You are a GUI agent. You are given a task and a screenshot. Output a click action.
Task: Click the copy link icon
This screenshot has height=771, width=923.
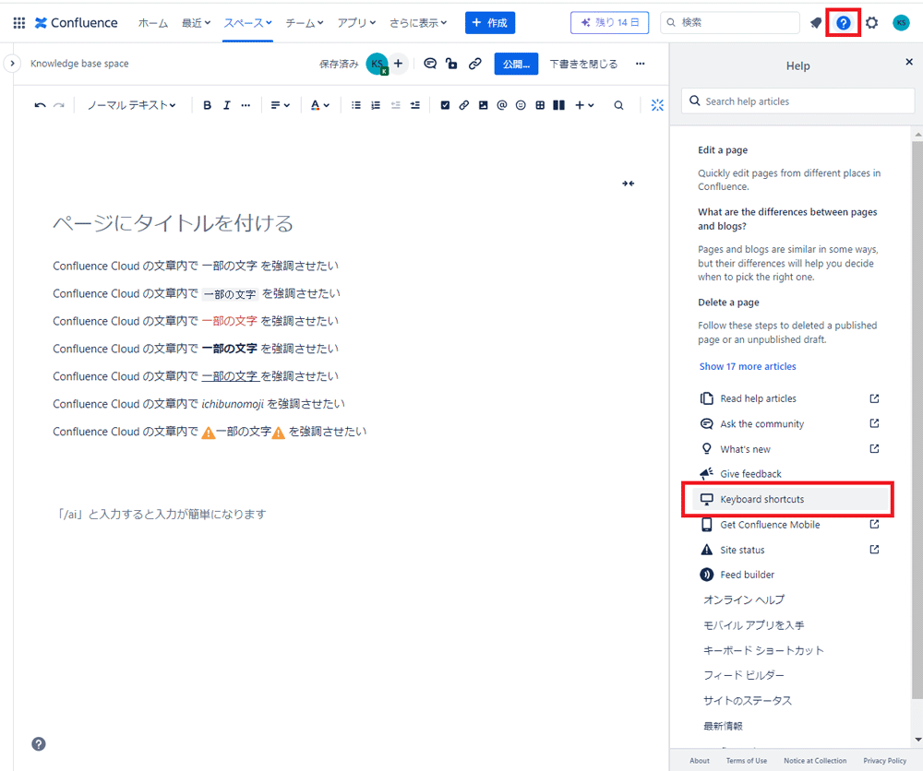pyautogui.click(x=475, y=64)
